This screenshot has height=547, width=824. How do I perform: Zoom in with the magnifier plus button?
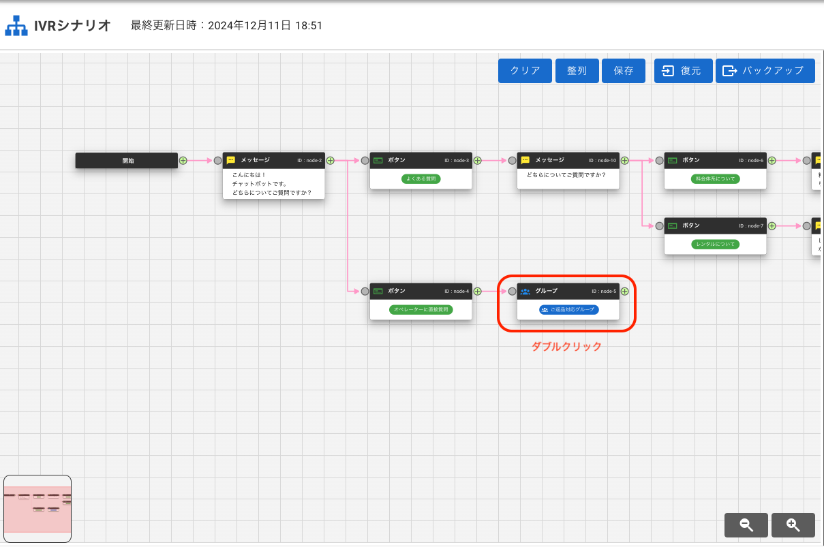click(793, 525)
